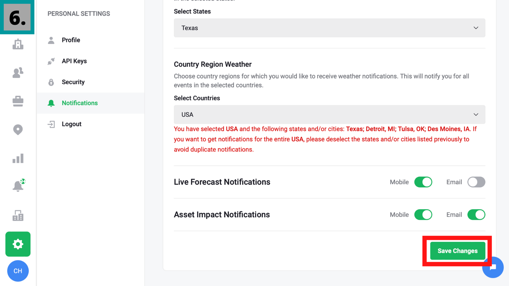
Task: Turn off Asset Impact email toggle
Action: coord(476,215)
